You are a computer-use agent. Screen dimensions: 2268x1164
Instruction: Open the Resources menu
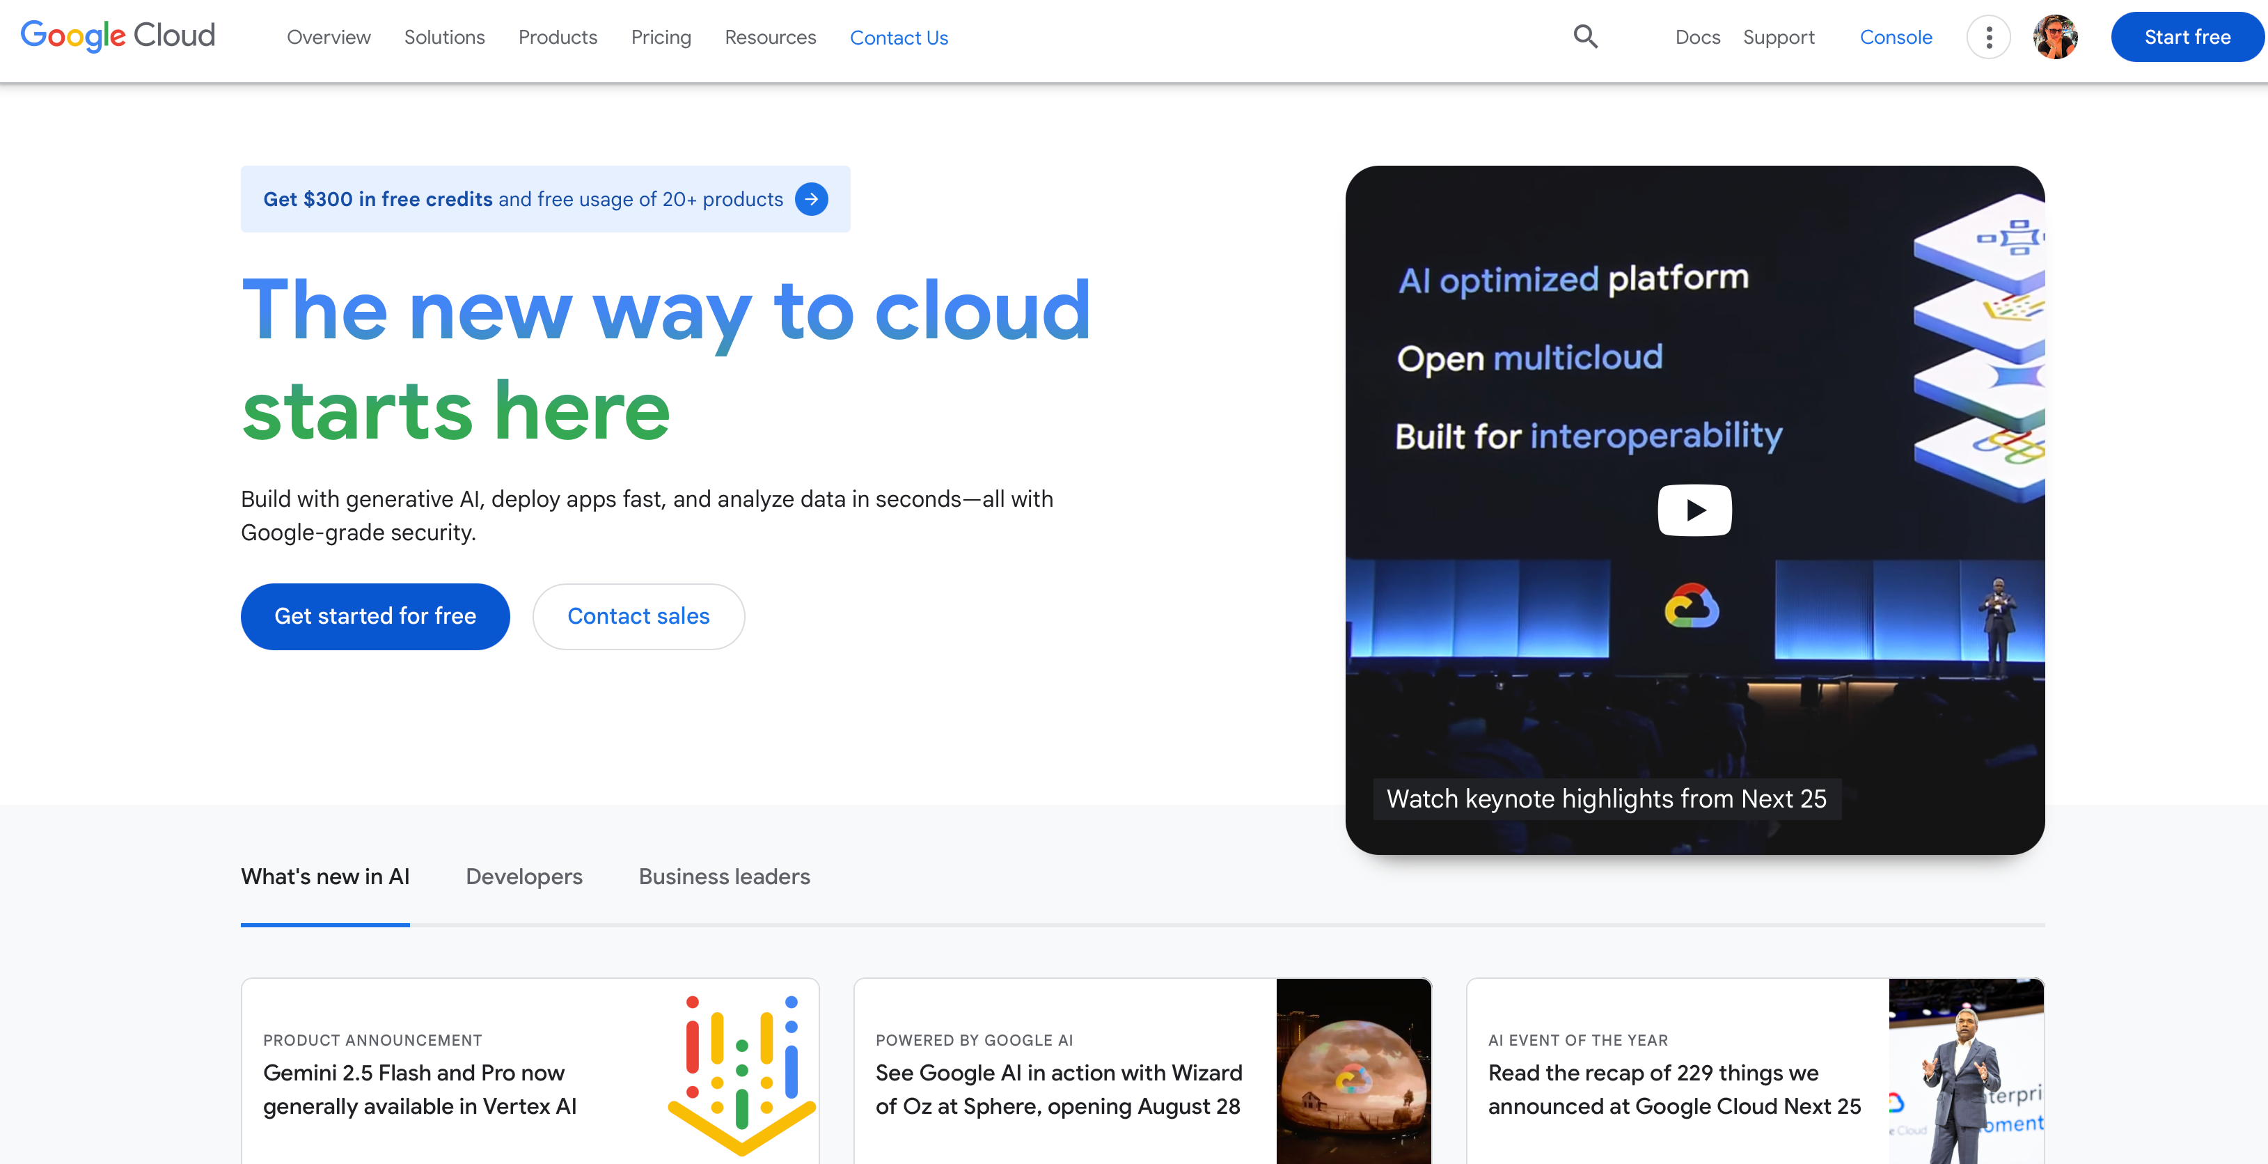pos(771,37)
